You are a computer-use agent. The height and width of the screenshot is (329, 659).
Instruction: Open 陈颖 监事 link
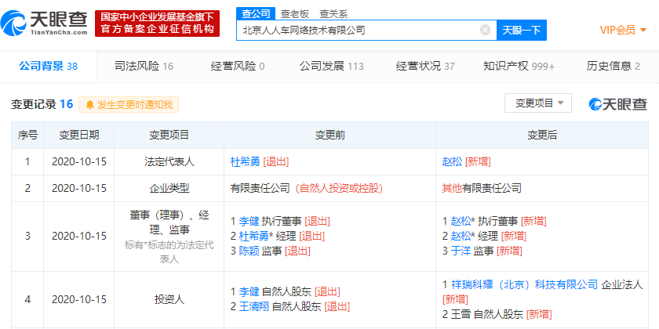click(249, 251)
